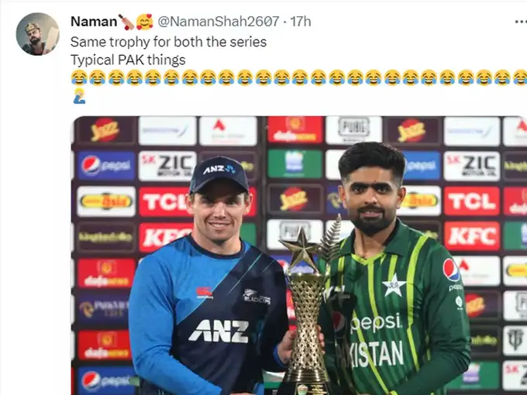This screenshot has height=395, width=527.
Task: Click the cricket bat emoji beside Naman
Action: point(126,22)
